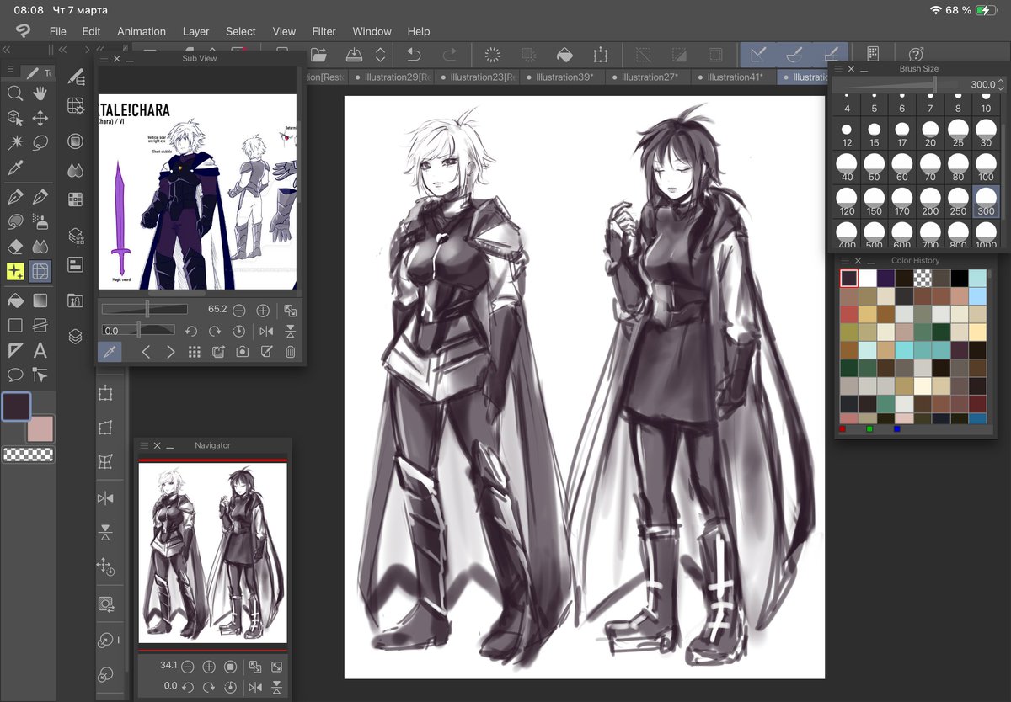Click the Navigator canvas thumbnail

click(x=212, y=553)
